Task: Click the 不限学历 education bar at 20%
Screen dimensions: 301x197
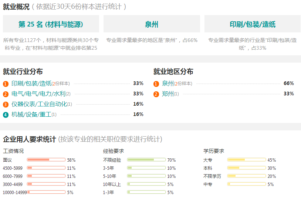Action: [247, 176]
